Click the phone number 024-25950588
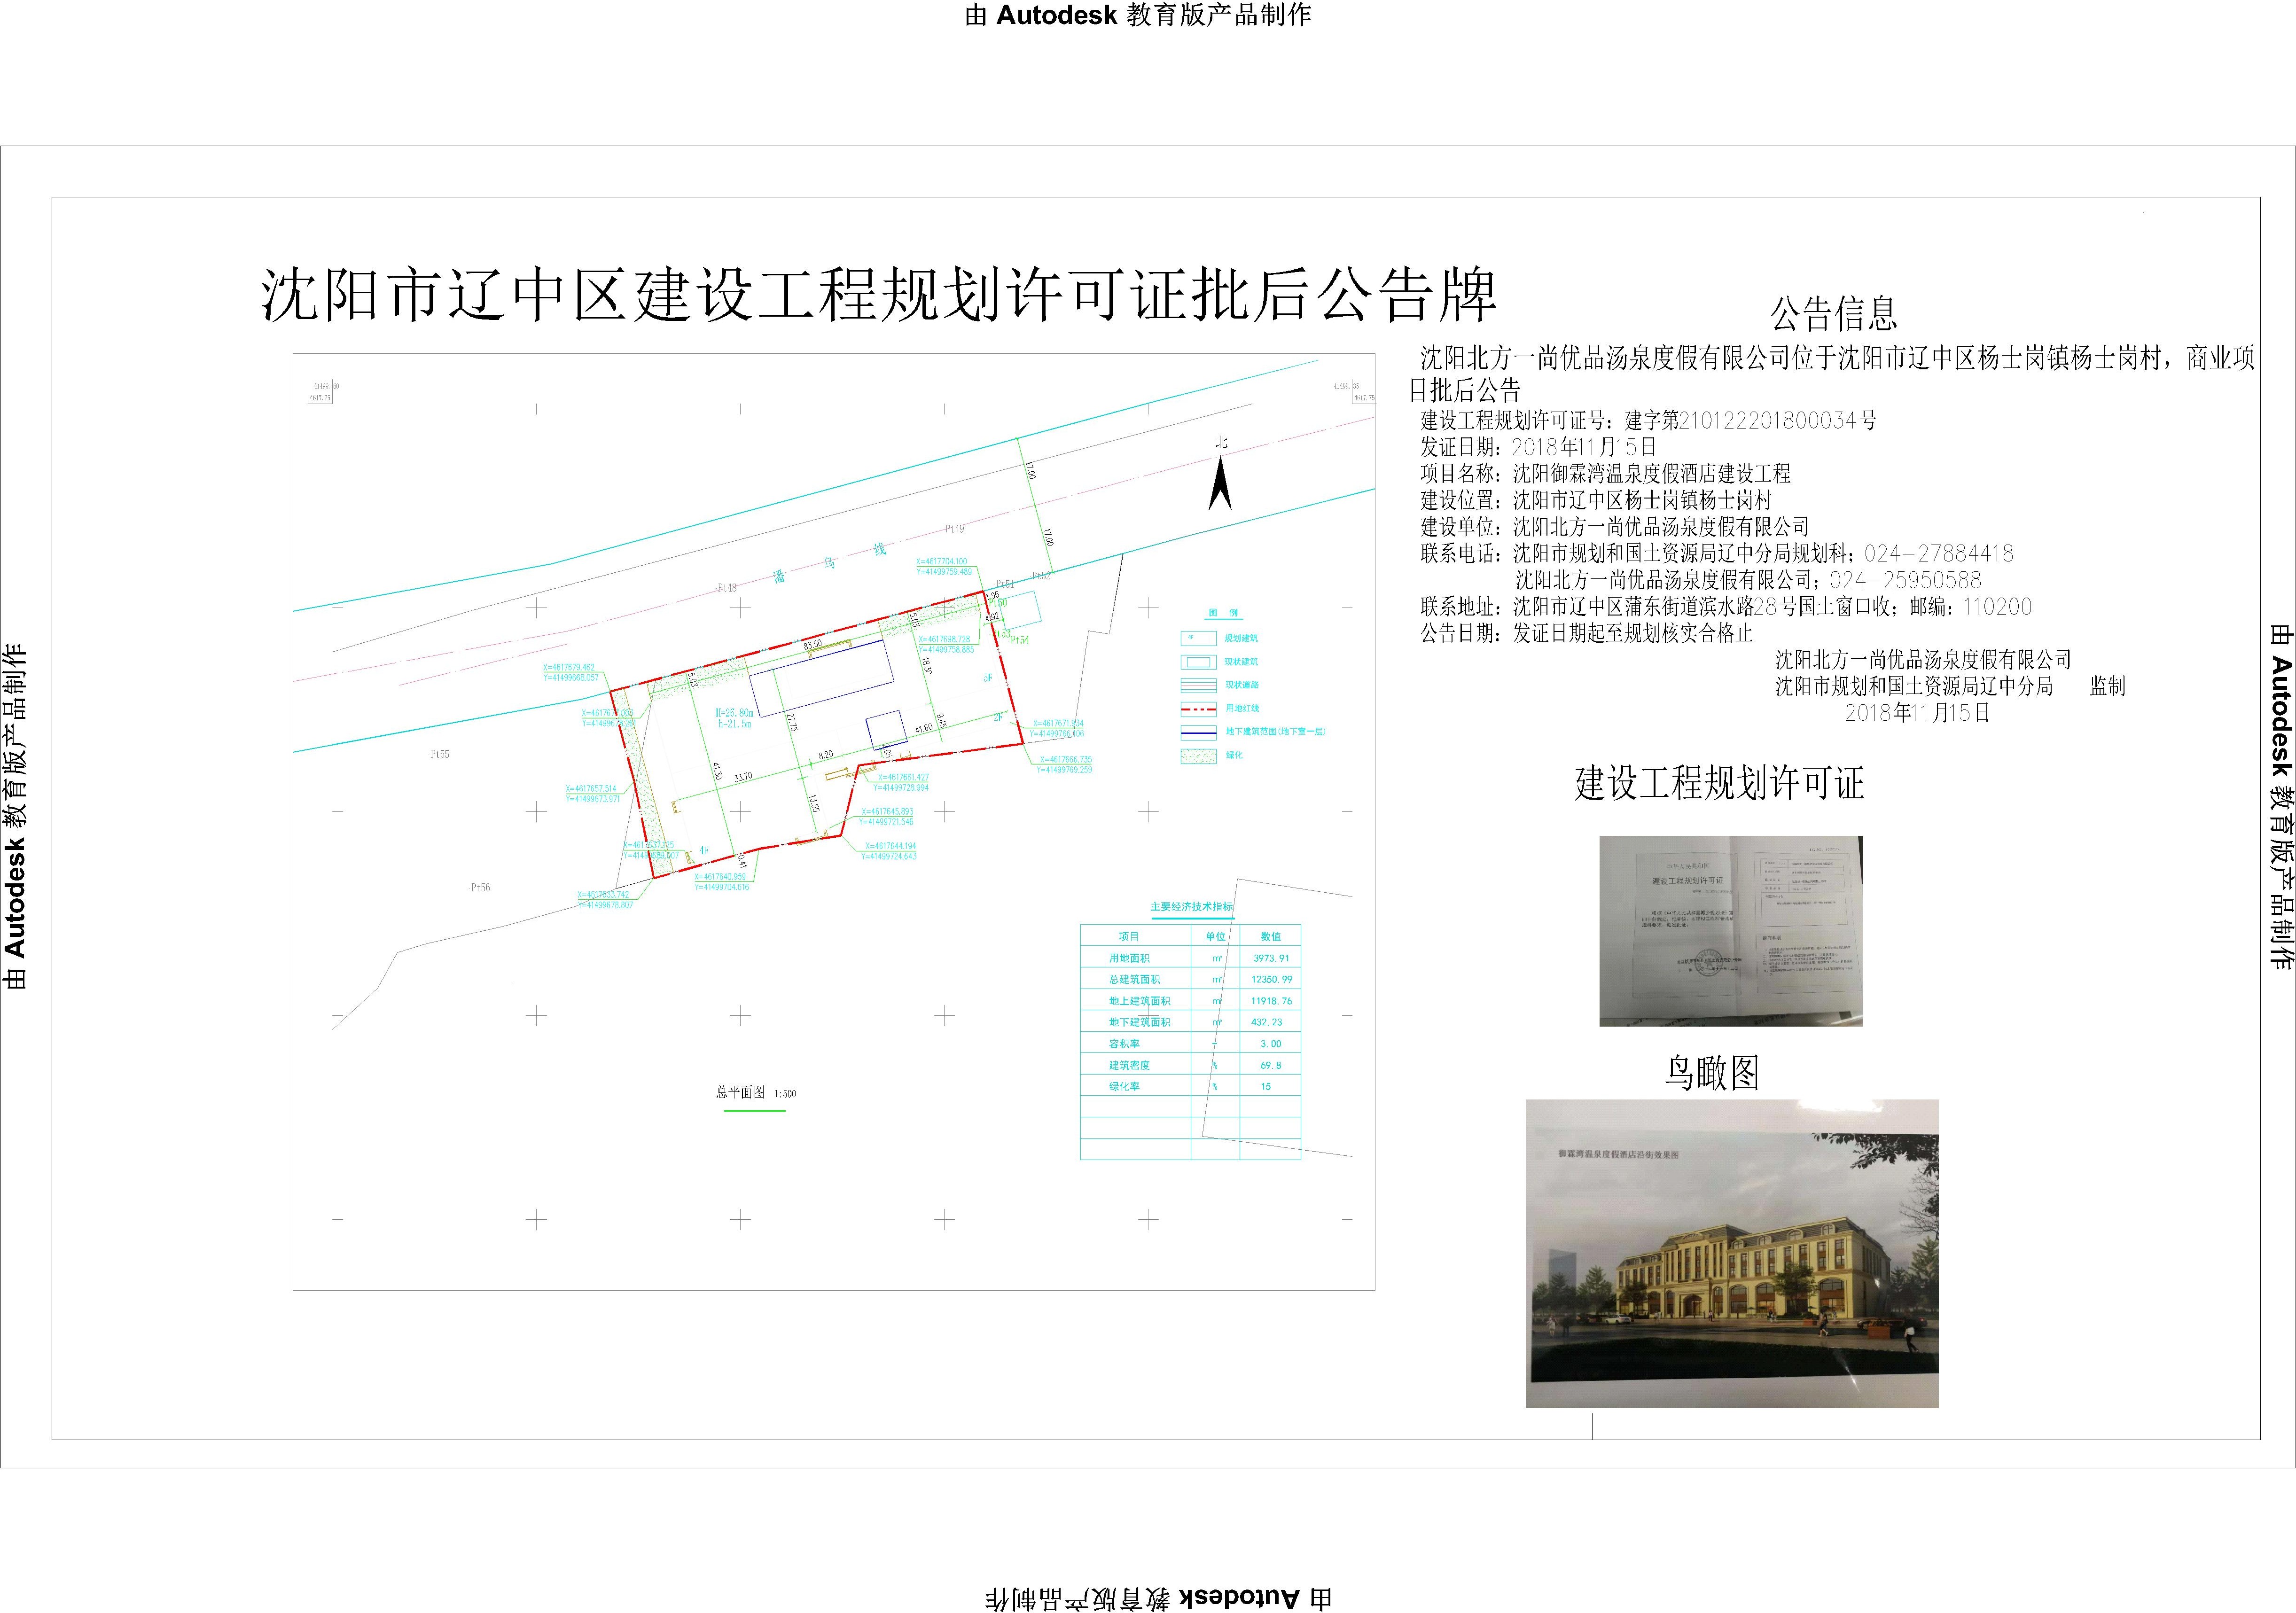Image resolution: width=2296 pixels, height=1613 pixels. (x=1904, y=580)
